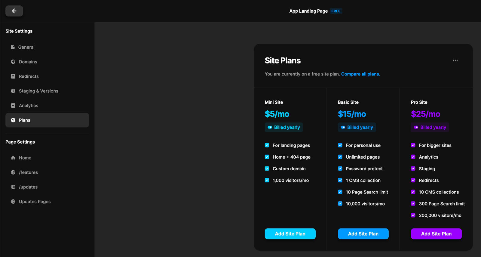Click the FREE badge in header
Screen dimensions: 481x257
336,11
